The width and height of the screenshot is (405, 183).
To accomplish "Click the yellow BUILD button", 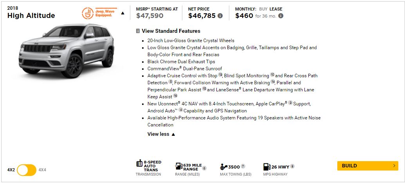I will tap(367, 166).
